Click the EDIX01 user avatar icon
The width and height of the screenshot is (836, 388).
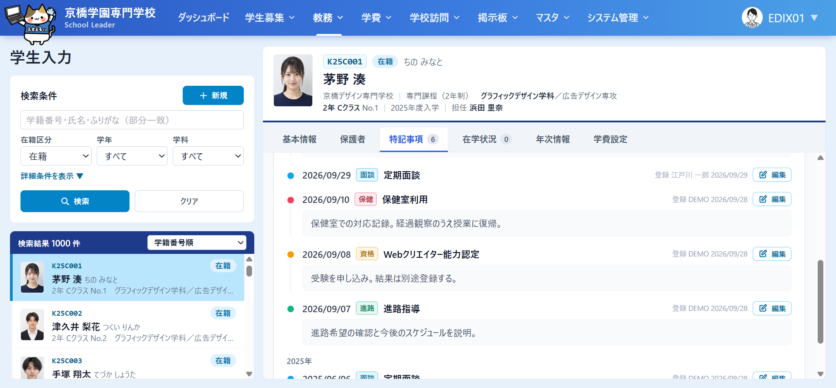pyautogui.click(x=752, y=18)
